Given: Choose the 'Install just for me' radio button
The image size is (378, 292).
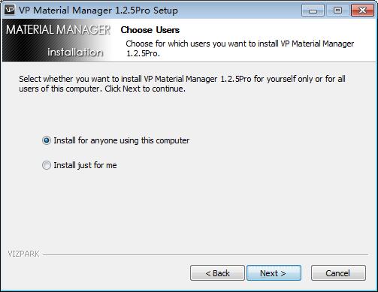Looking at the screenshot, I should (x=47, y=165).
